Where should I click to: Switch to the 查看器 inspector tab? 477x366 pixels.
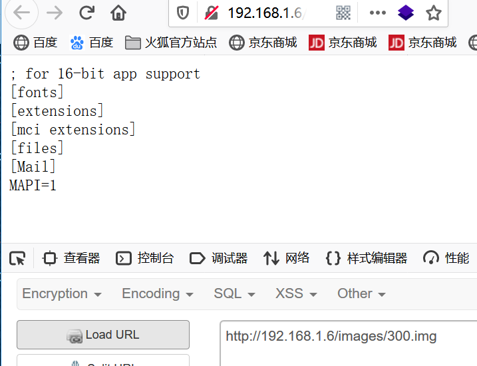71,258
